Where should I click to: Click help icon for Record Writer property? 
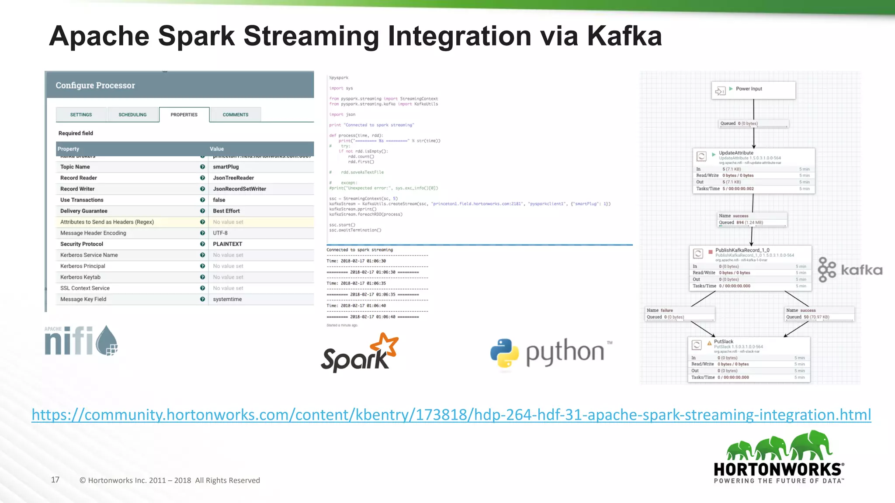pyautogui.click(x=202, y=189)
